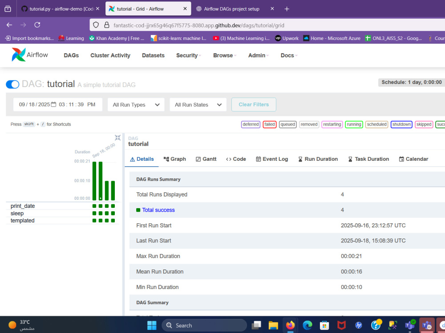This screenshot has height=333, width=445.
Task: Click the Schedule: 1 day label
Action: [x=412, y=83]
